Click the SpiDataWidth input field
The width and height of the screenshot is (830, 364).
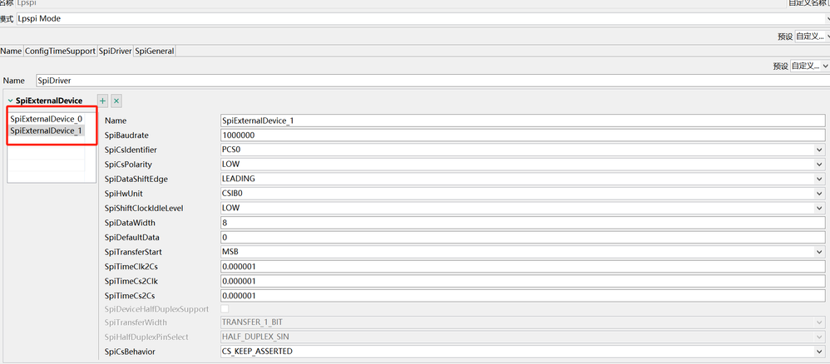(521, 223)
